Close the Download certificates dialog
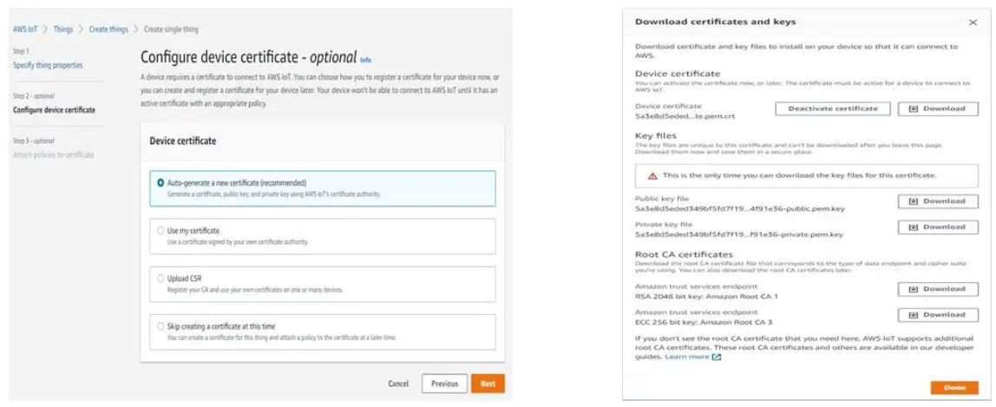Screen dimensions: 996x407 [x=972, y=23]
